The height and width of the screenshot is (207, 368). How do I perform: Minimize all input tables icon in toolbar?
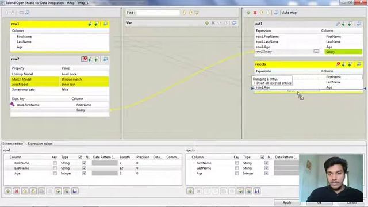click(28, 13)
